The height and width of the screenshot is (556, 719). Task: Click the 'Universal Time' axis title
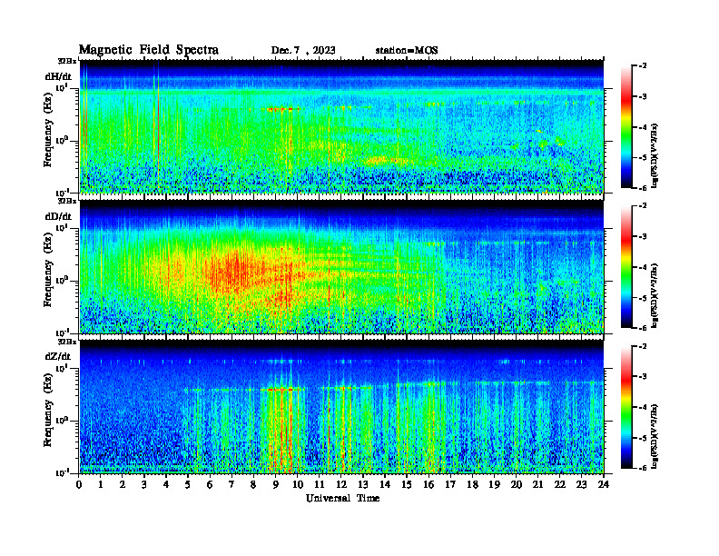(342, 498)
